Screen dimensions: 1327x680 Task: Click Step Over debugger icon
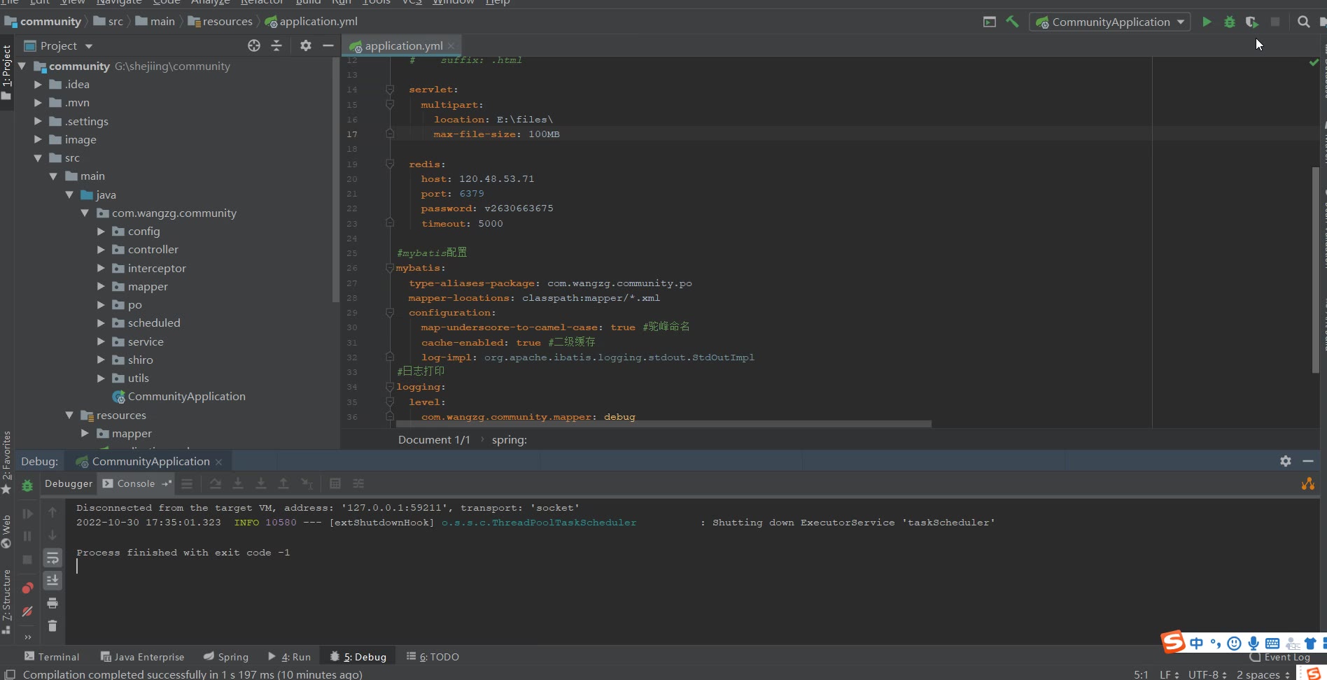pyautogui.click(x=216, y=484)
